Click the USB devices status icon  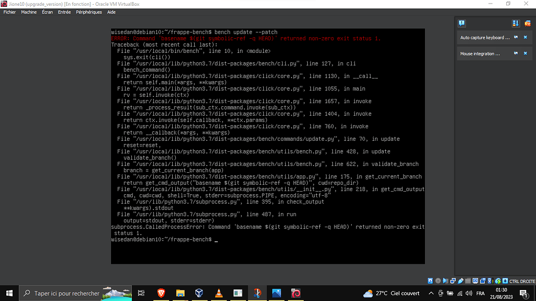point(461,281)
